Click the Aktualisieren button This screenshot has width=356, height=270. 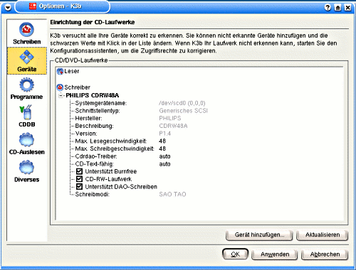pyautogui.click(x=323, y=235)
